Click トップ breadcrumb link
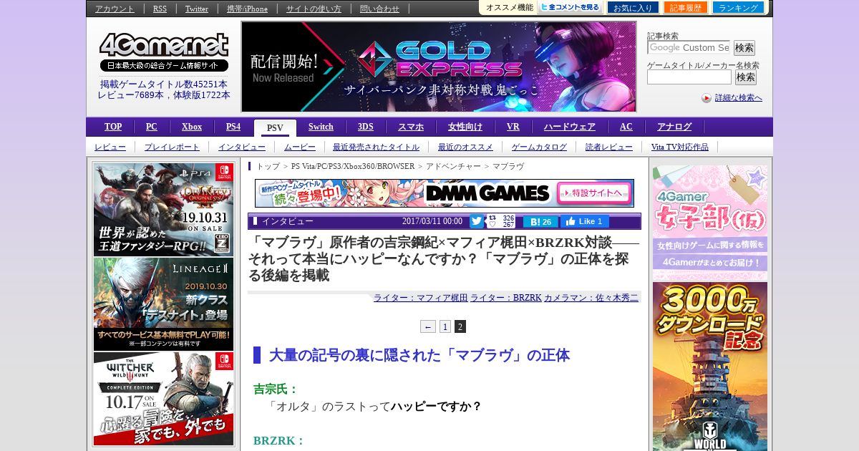The width and height of the screenshot is (859, 451). click(268, 166)
